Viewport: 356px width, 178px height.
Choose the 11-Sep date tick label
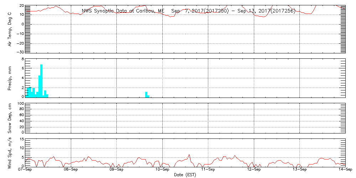click(x=208, y=170)
